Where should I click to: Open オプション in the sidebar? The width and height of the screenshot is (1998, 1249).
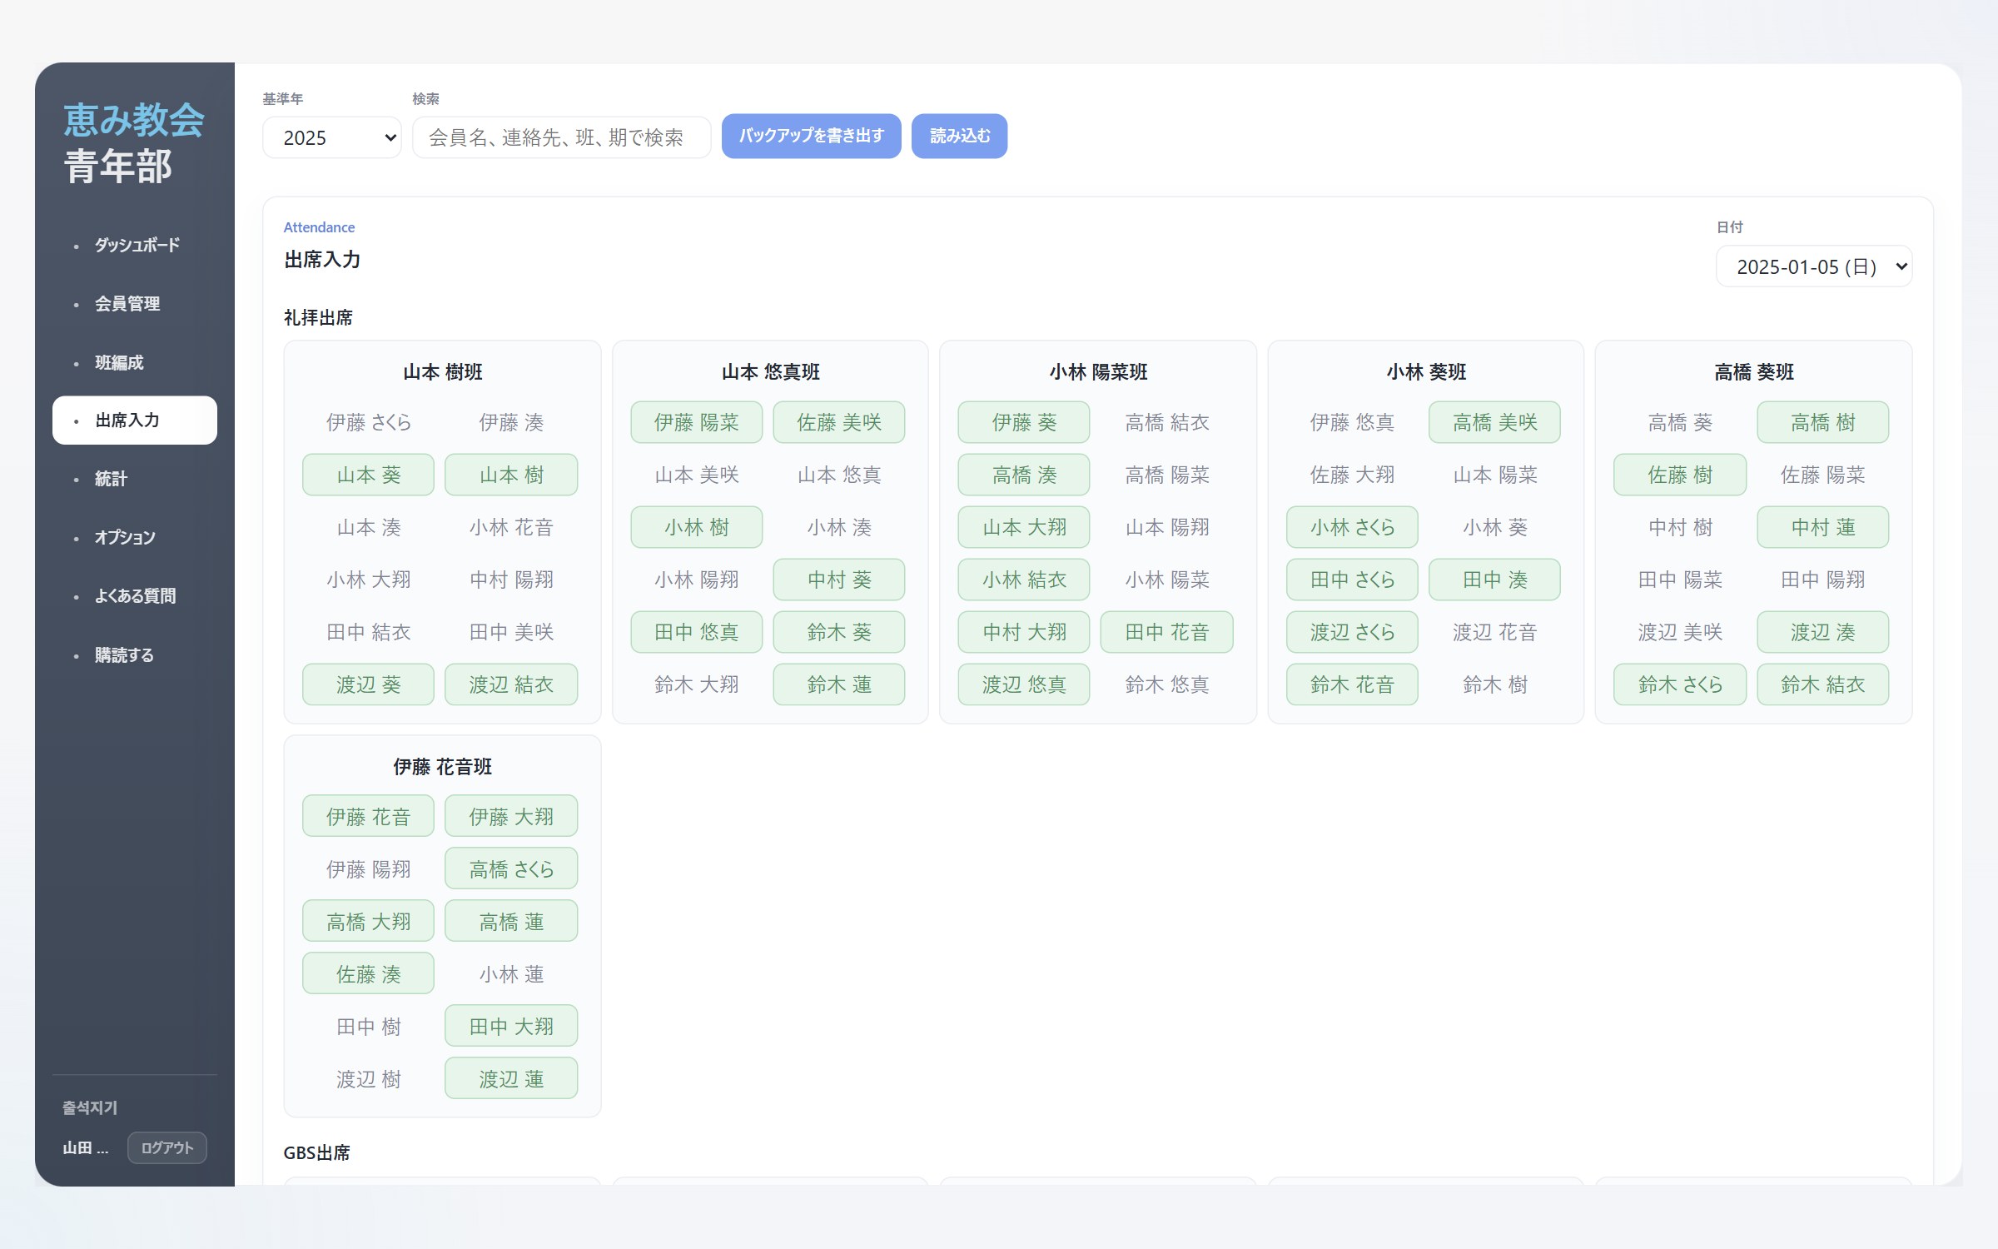[135, 537]
